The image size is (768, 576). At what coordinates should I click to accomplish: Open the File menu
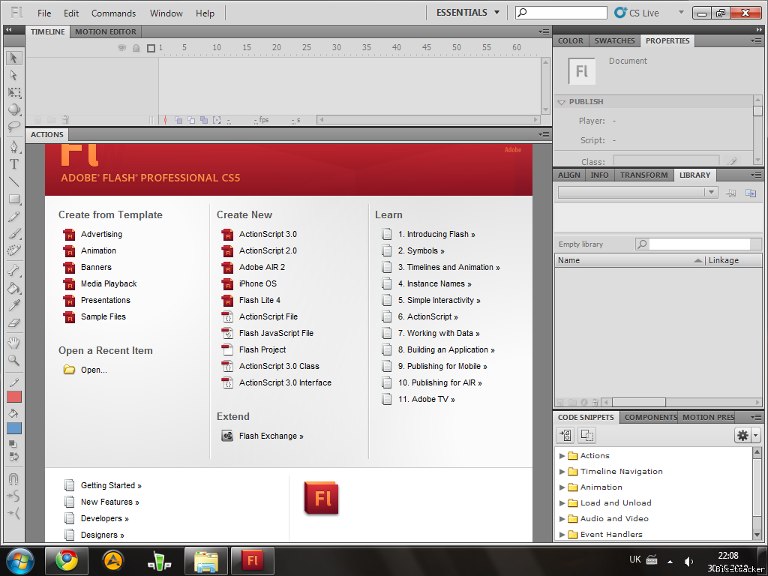click(44, 13)
